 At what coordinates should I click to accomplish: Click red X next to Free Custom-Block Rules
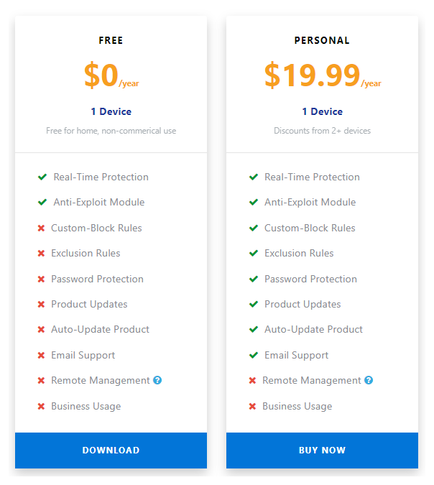click(x=41, y=228)
